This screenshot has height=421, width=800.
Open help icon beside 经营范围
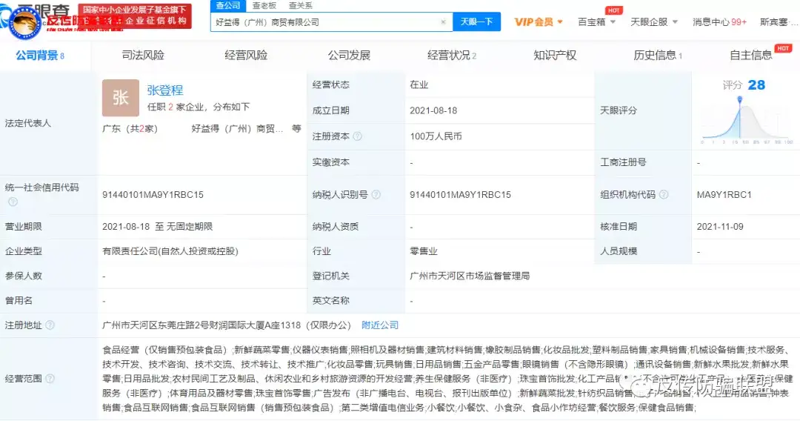(x=50, y=379)
